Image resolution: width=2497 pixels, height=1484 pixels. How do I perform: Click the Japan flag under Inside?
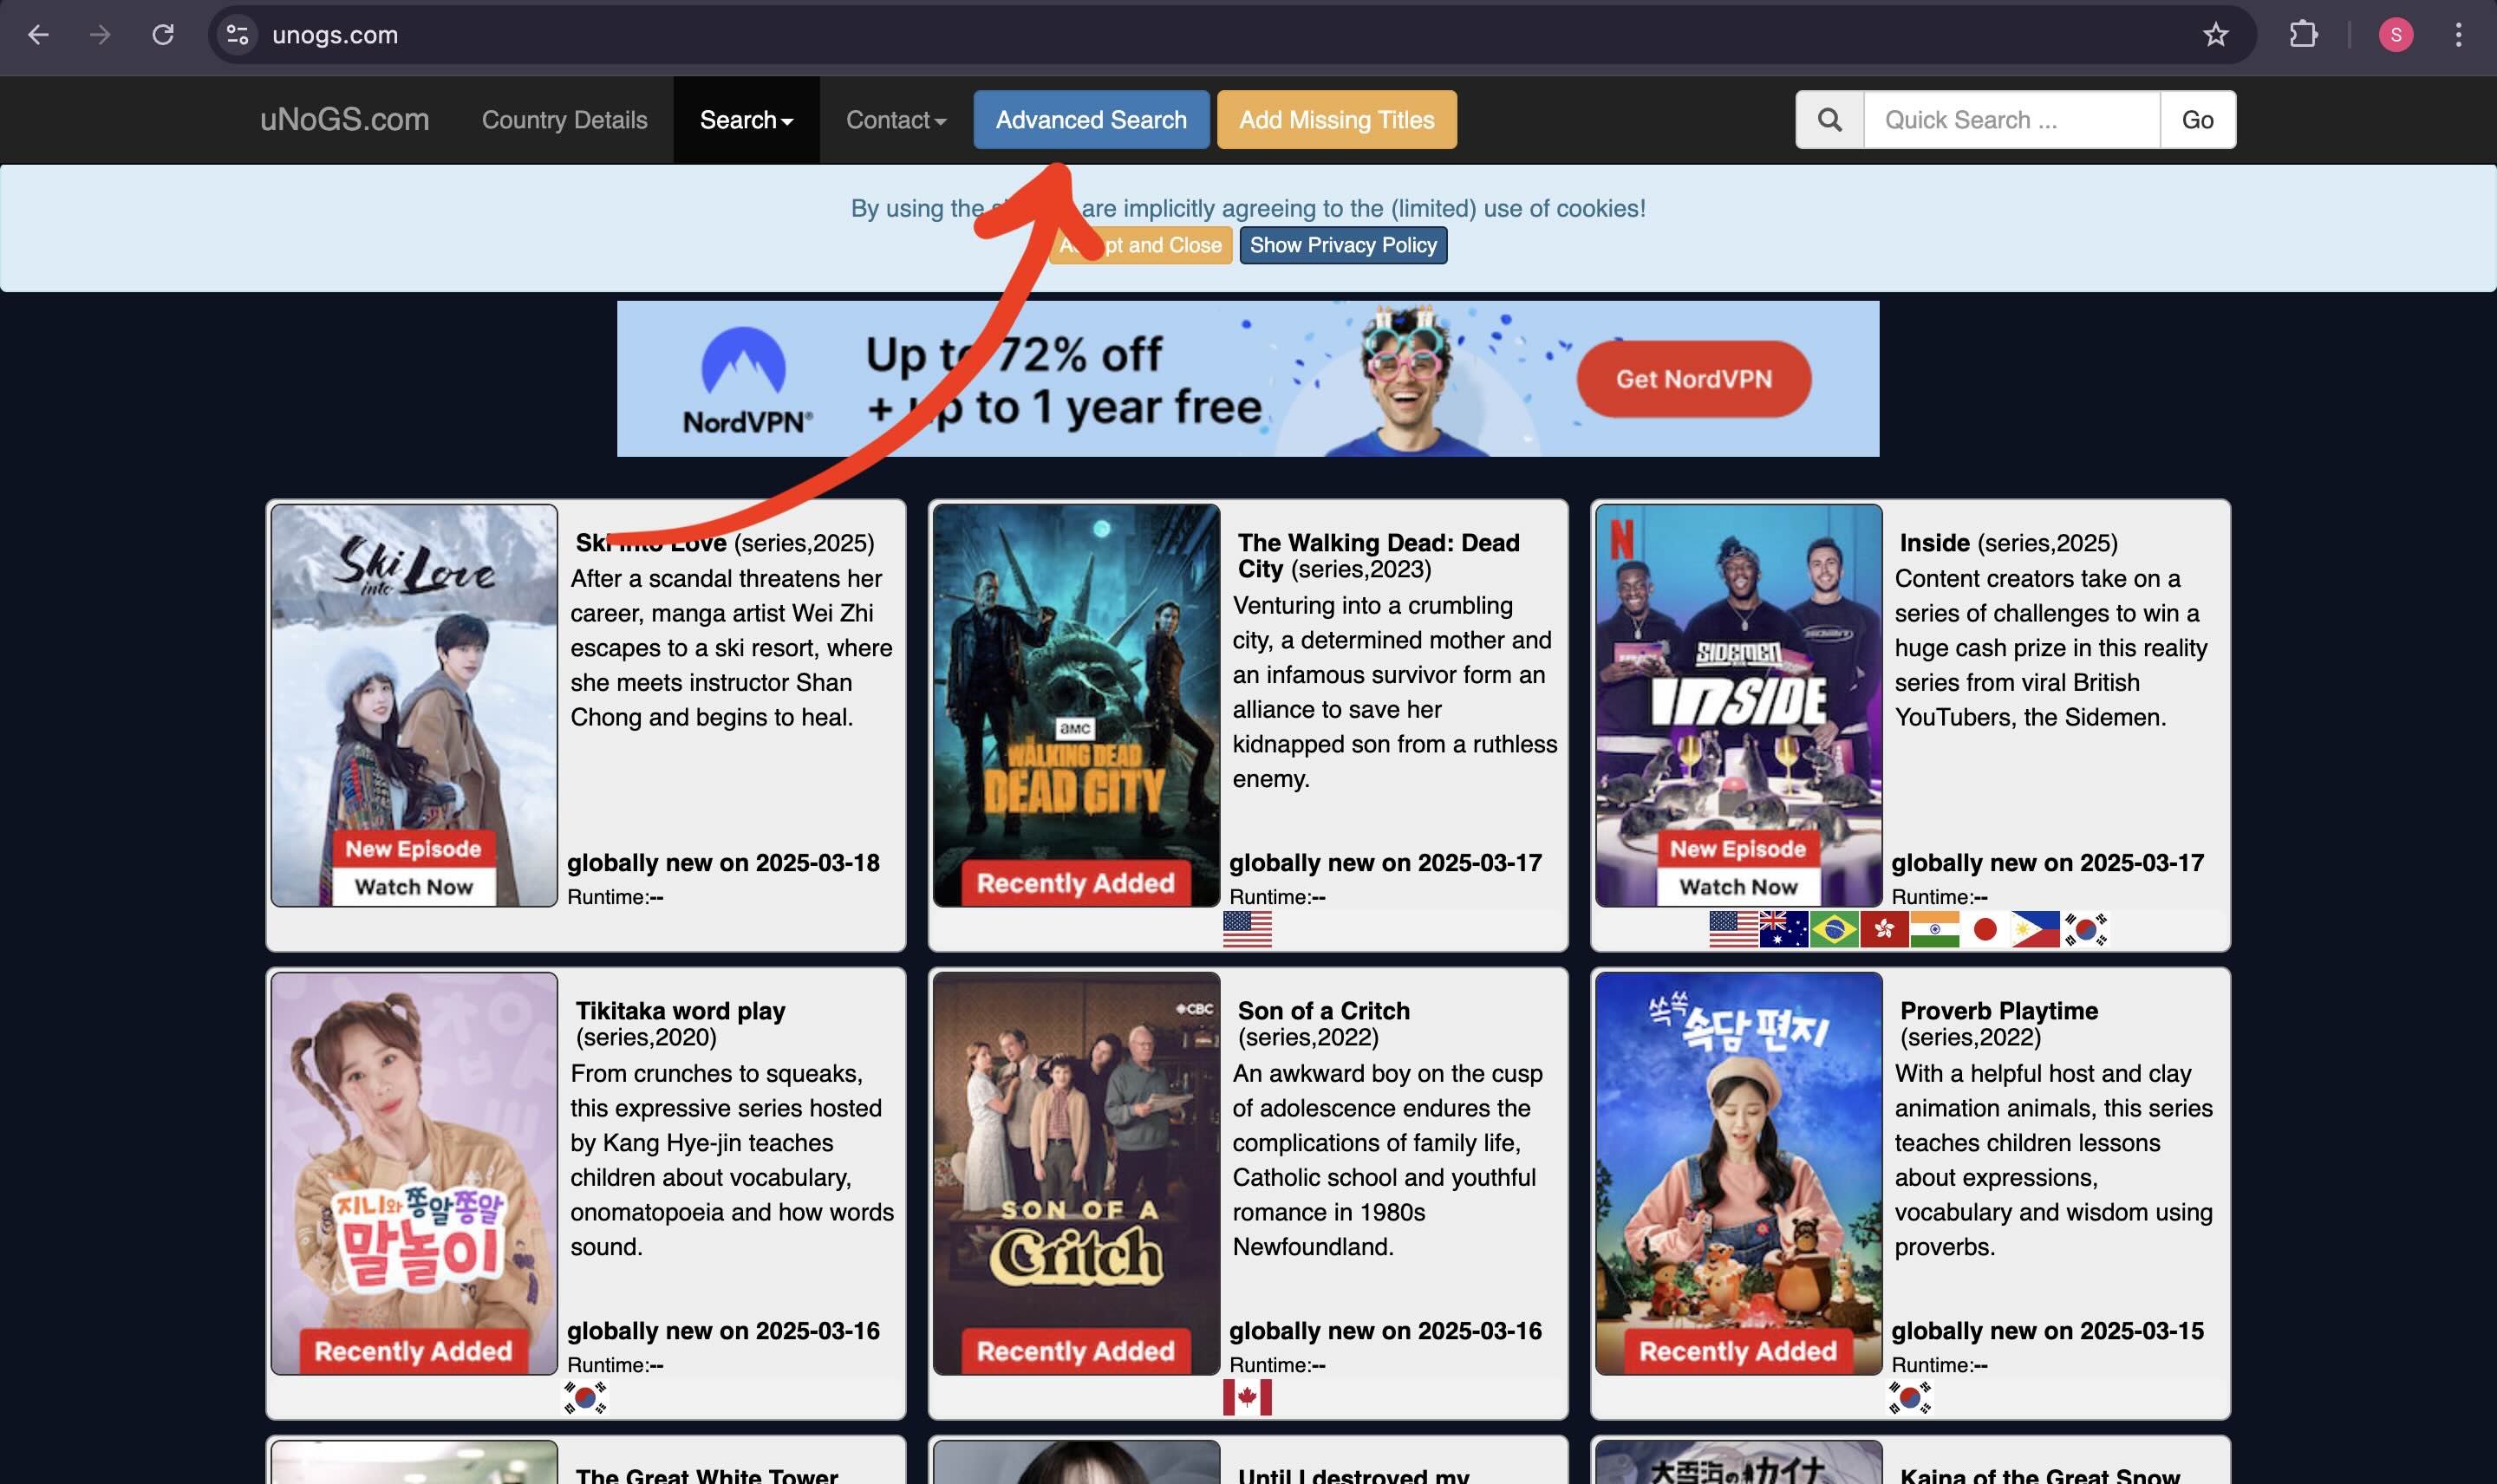tap(1983, 929)
